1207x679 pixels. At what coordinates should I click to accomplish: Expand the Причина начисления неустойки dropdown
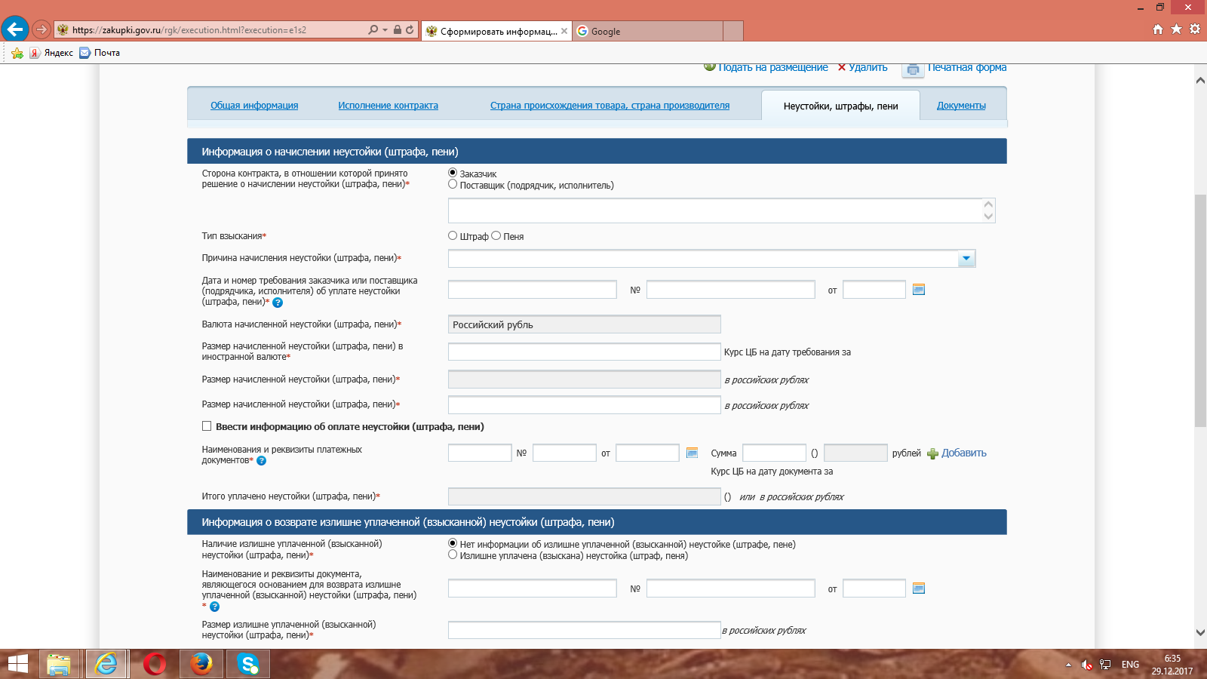point(966,259)
